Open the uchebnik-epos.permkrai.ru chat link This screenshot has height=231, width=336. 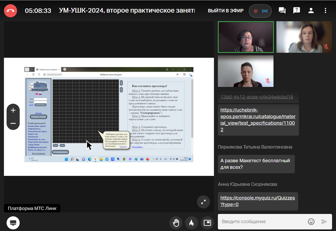(x=258, y=120)
